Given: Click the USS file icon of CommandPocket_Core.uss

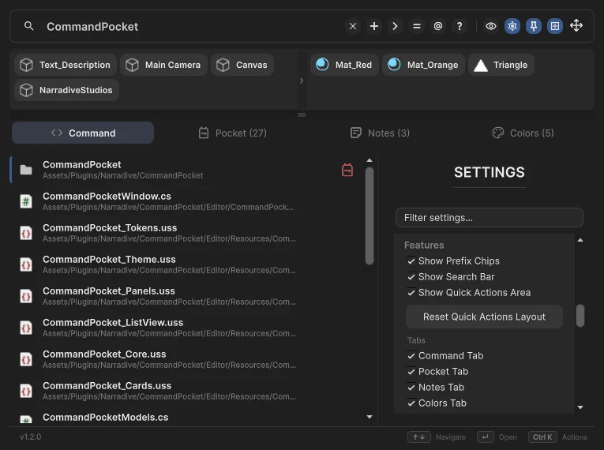Looking at the screenshot, I should [26, 359].
